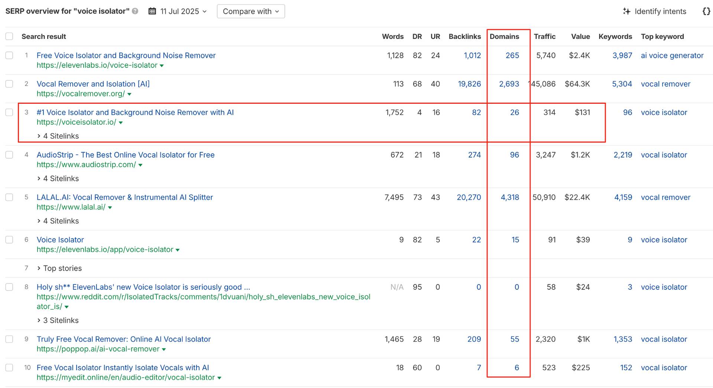The image size is (713, 388).
Task: Toggle the select-all checkbox in header
Action: pyautogui.click(x=9, y=36)
